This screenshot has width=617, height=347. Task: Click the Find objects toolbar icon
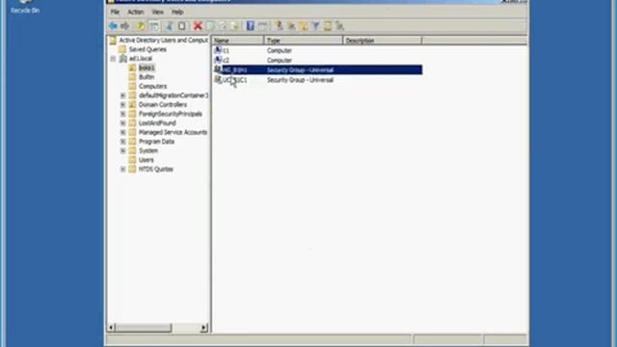328,26
